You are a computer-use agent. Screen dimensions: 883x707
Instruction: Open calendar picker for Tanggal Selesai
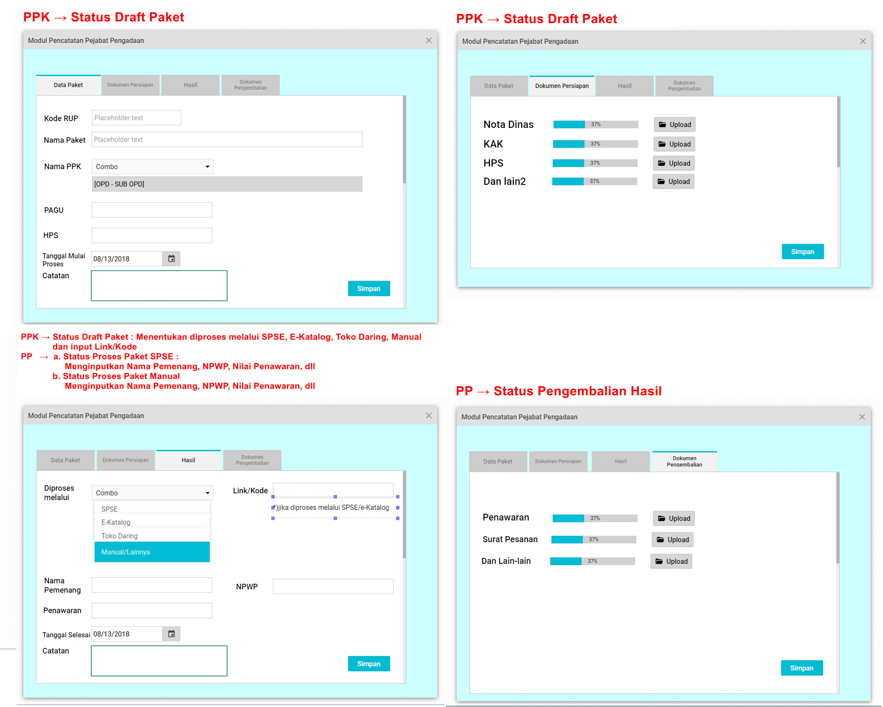pos(172,634)
